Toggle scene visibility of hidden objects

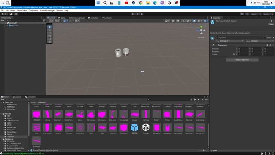194,21
